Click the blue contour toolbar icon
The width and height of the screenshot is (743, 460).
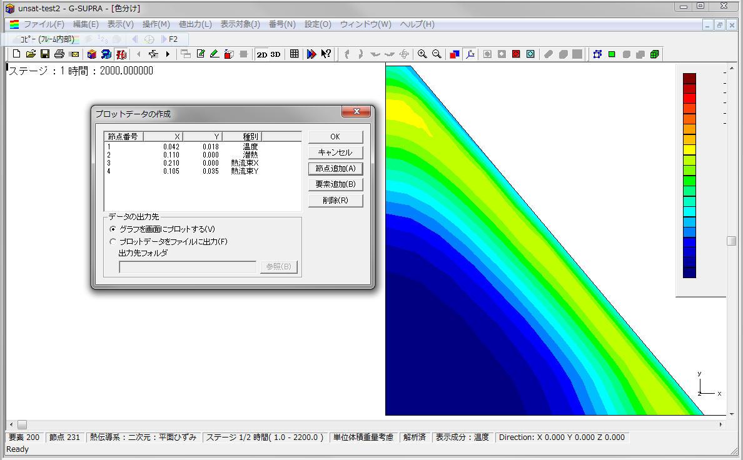pyautogui.click(x=106, y=54)
